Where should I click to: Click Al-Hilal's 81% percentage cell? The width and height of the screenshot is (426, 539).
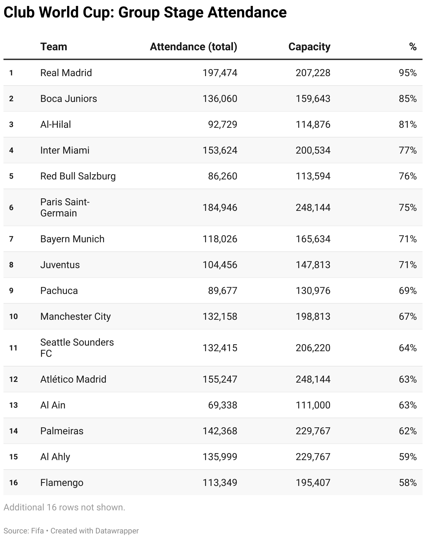tap(407, 125)
